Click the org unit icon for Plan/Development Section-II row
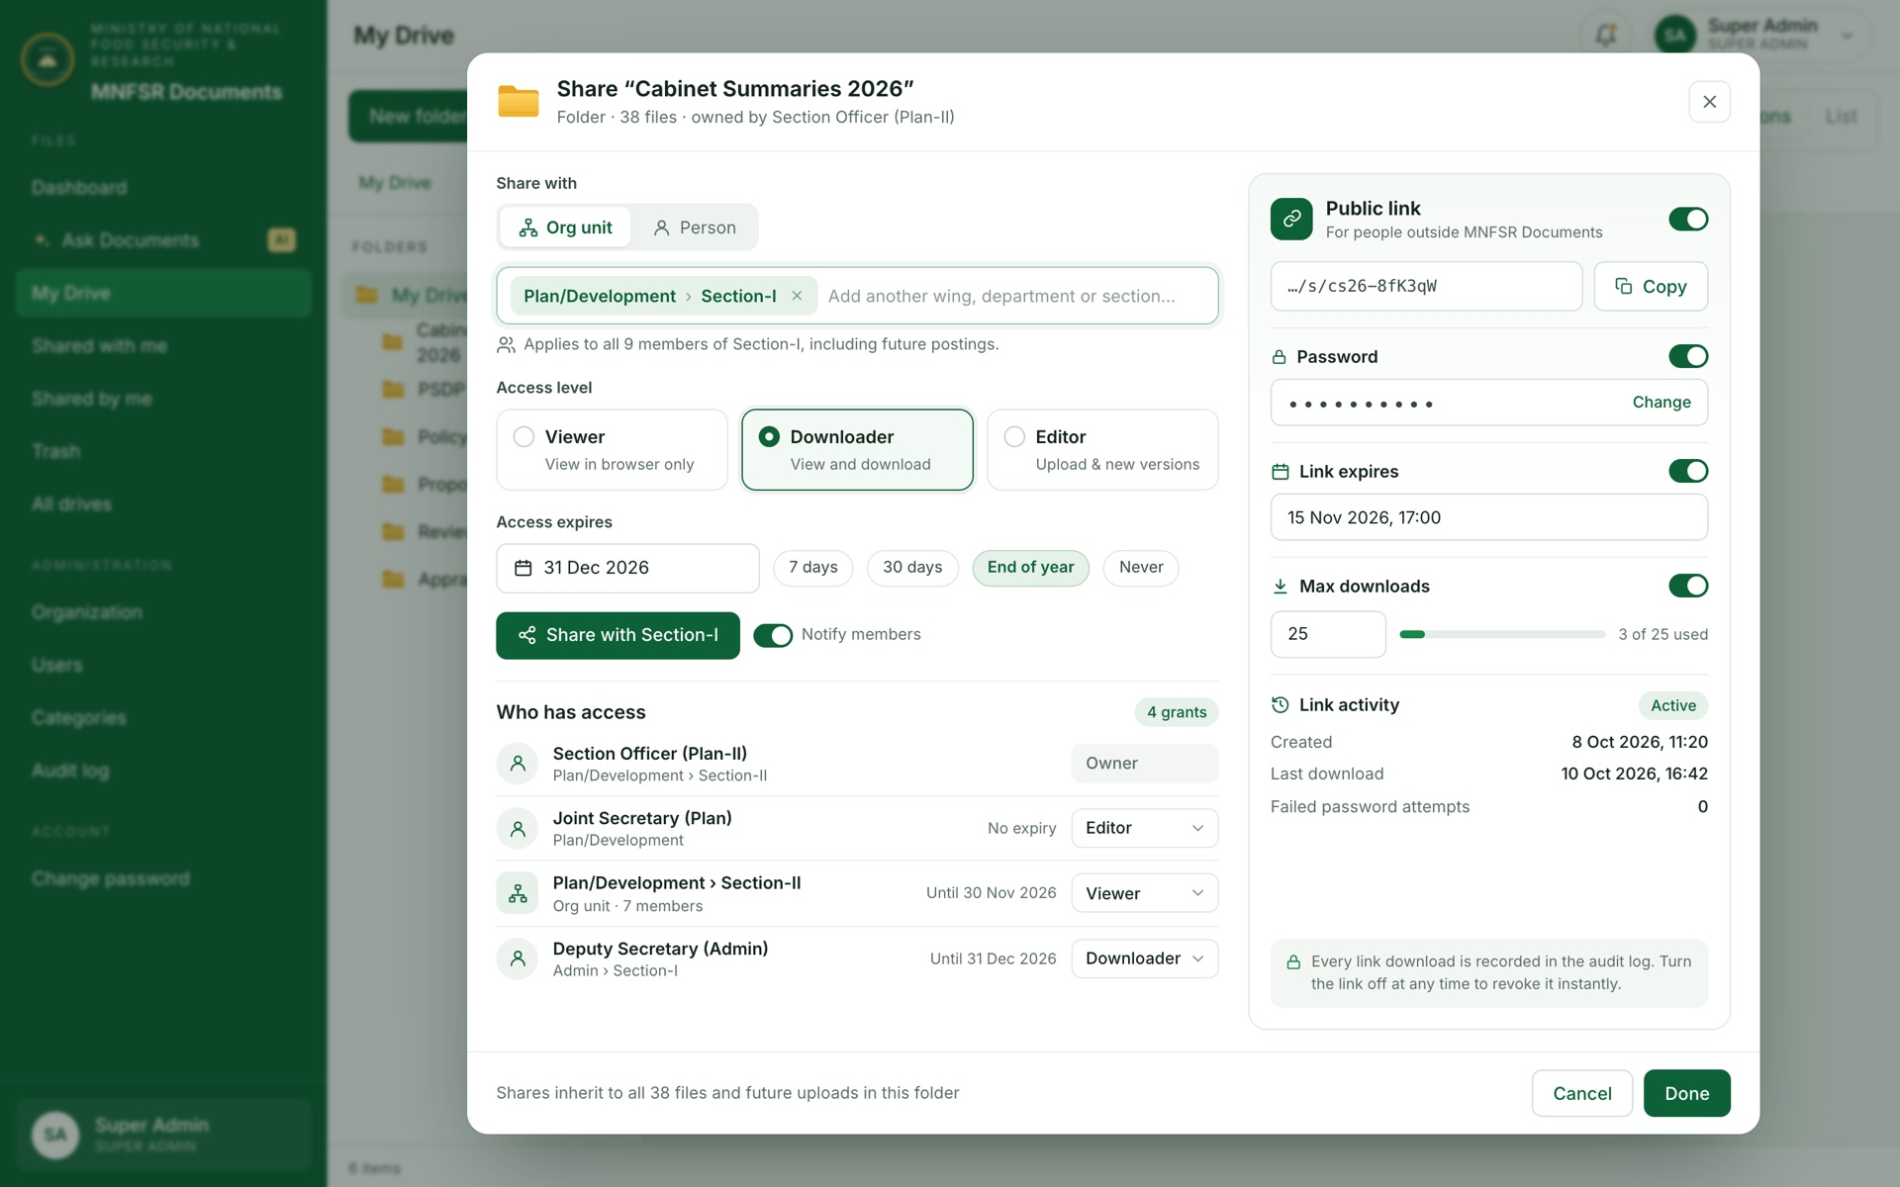Image resolution: width=1900 pixels, height=1187 pixels. pos(518,893)
